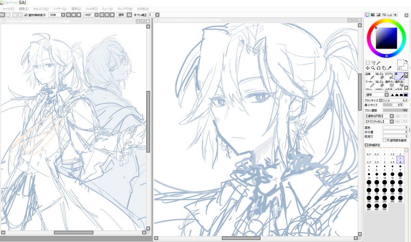Select the zoom magnifier tool
The width and height of the screenshot is (411, 242).
pos(373,68)
